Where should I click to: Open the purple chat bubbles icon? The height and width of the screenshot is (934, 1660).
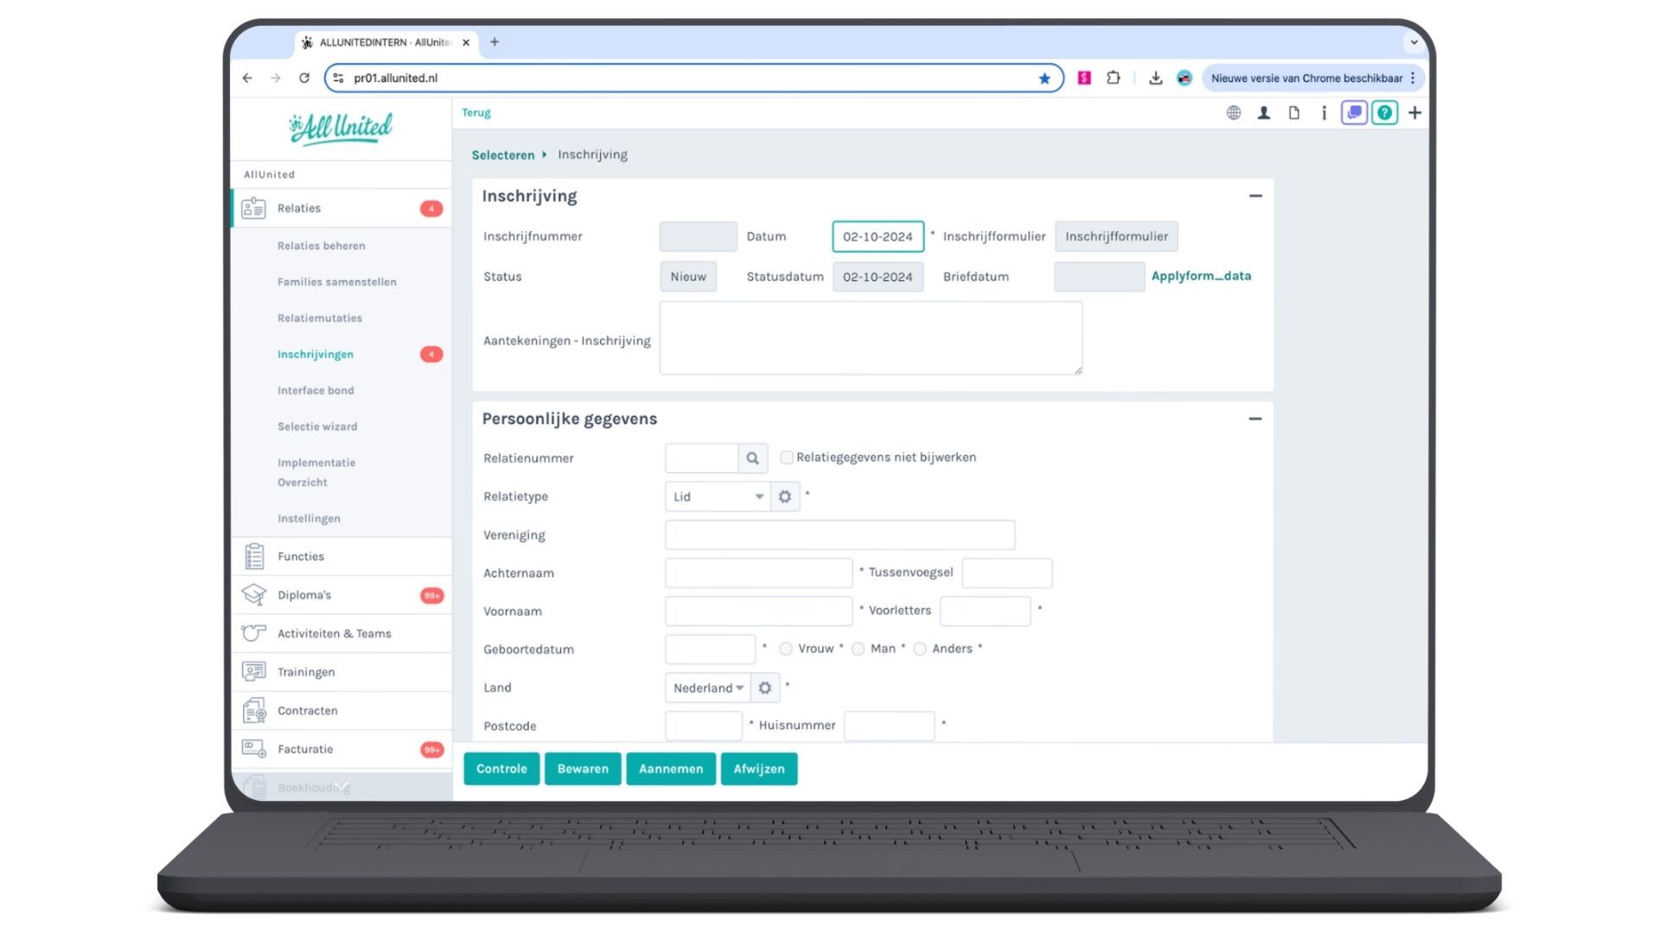(1354, 112)
